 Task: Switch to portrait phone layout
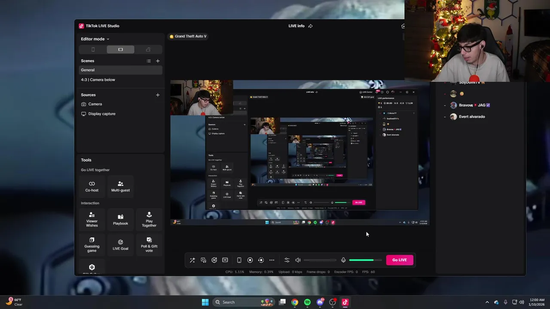coord(93,49)
